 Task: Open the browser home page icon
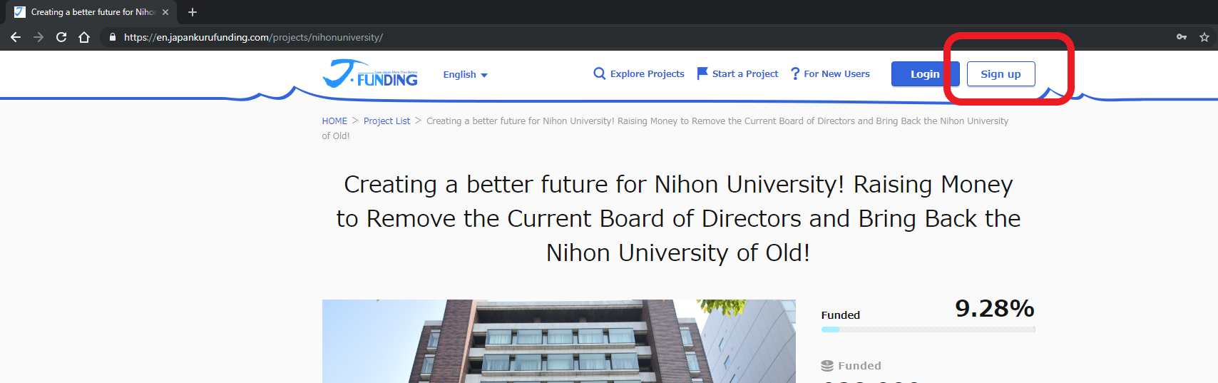(84, 37)
